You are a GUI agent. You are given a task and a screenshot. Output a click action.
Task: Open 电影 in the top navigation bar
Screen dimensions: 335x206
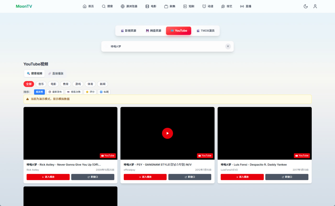(151, 6)
